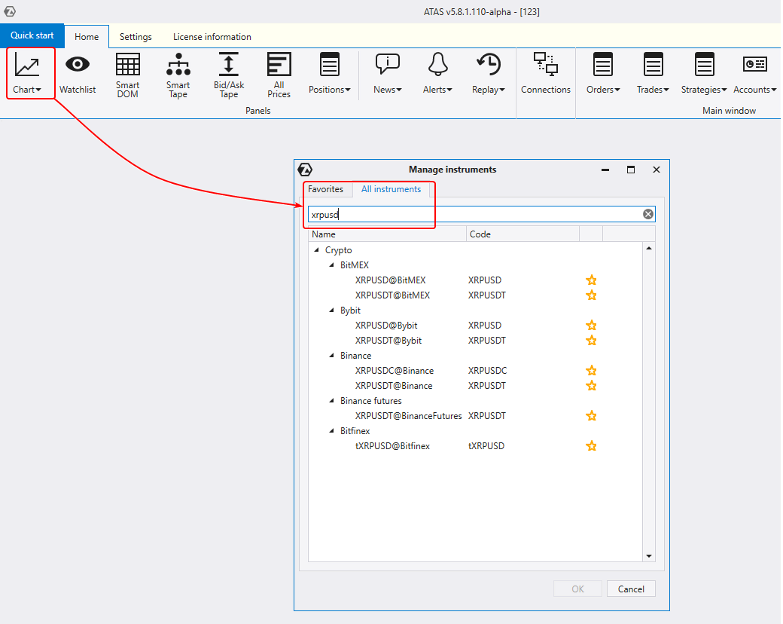
Task: Click the Cancel button
Action: [631, 589]
